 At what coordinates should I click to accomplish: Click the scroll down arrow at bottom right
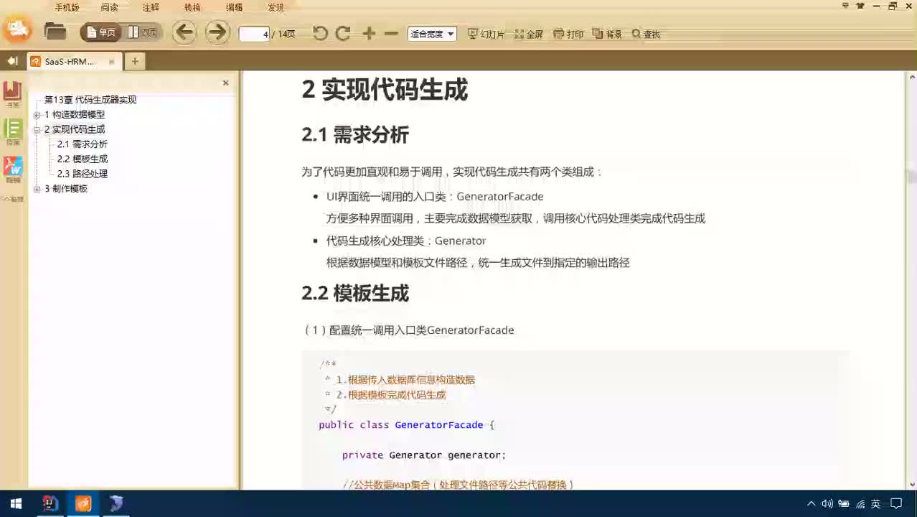tap(912, 485)
